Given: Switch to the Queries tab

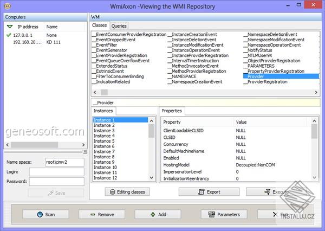Looking at the screenshot, I should [x=119, y=26].
